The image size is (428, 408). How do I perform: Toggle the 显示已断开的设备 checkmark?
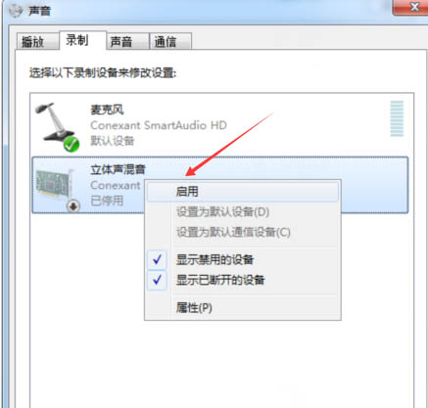157,280
